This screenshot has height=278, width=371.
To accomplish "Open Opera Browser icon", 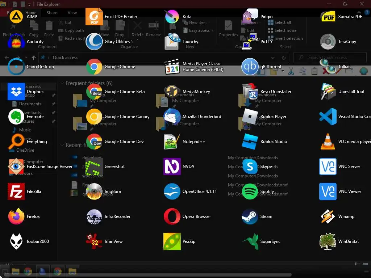I will point(172,216).
